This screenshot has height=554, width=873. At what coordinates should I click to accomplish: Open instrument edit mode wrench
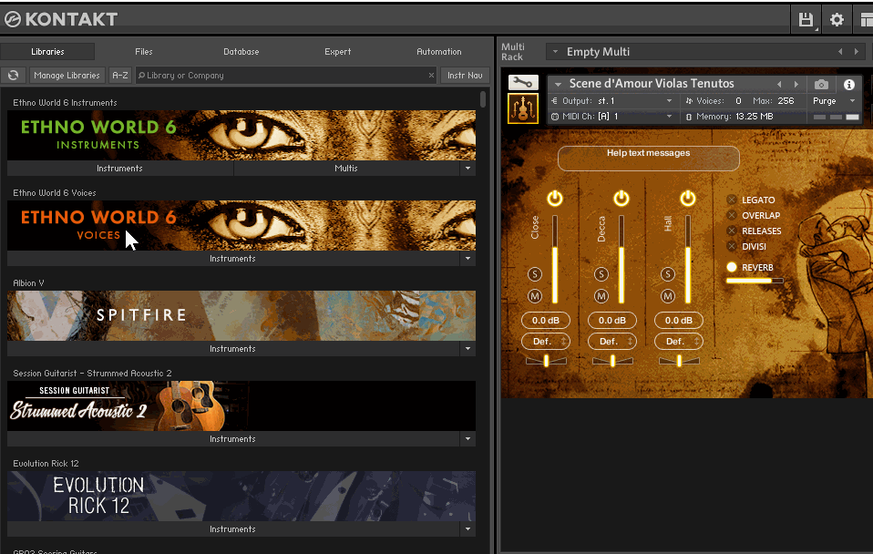(523, 82)
